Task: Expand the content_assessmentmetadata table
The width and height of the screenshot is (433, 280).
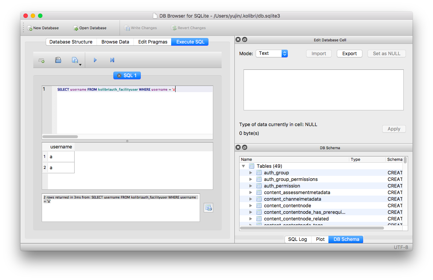Action: coord(251,193)
